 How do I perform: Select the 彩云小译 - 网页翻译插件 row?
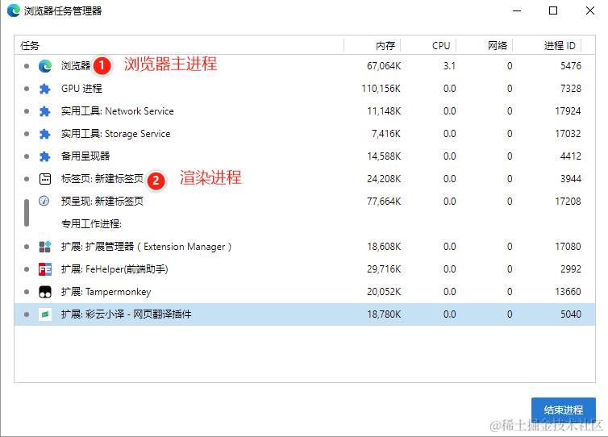305,314
